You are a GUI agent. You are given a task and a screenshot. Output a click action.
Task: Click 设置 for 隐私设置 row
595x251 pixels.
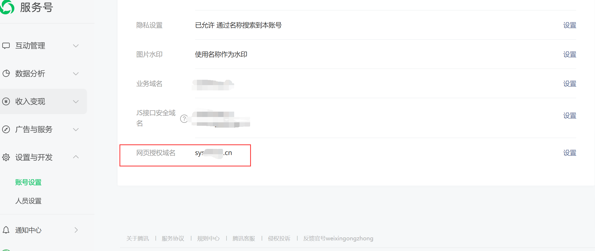570,25
